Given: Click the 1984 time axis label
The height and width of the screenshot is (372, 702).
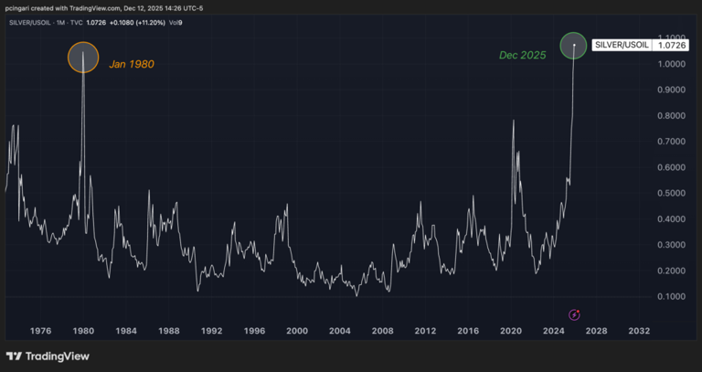Looking at the screenshot, I should [x=126, y=331].
